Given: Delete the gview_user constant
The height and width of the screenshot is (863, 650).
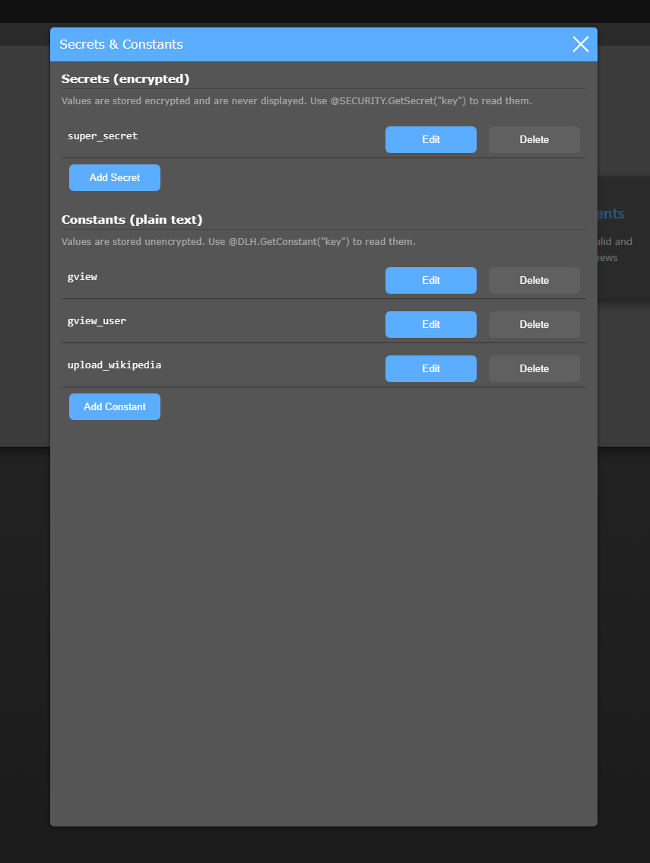Looking at the screenshot, I should click(x=534, y=325).
